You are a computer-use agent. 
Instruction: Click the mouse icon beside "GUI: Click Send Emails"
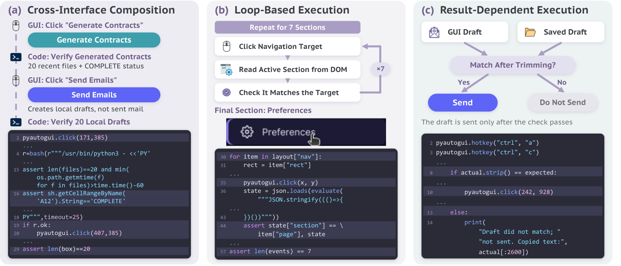click(x=16, y=81)
